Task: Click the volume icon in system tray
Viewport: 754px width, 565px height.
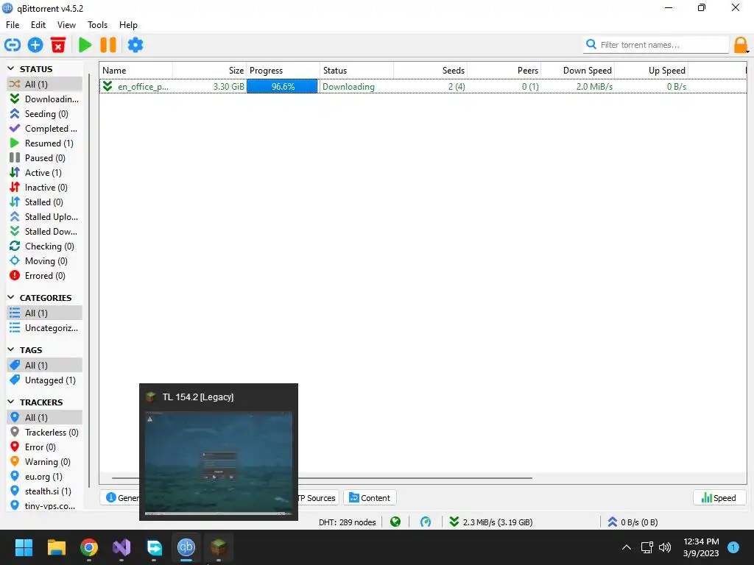Action: tap(665, 547)
